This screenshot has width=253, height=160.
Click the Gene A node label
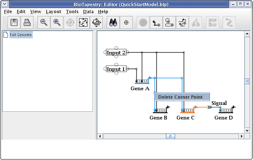140,88
